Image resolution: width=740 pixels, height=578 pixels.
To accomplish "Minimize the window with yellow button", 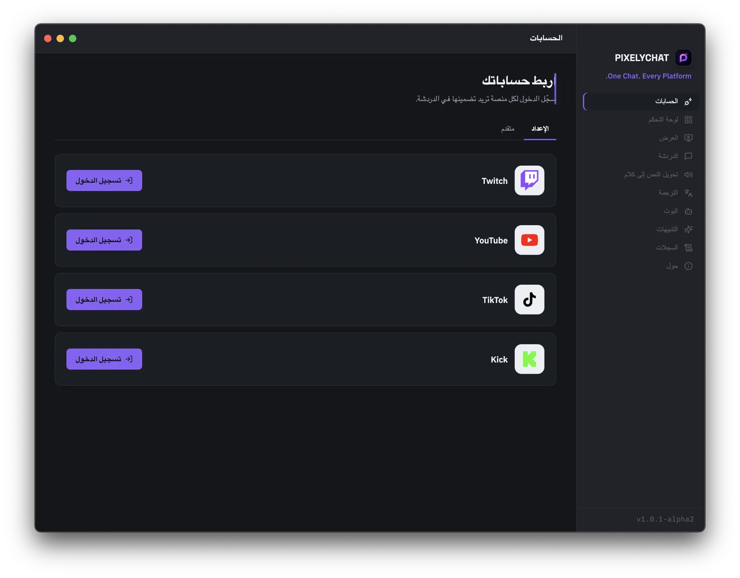I will click(x=60, y=38).
